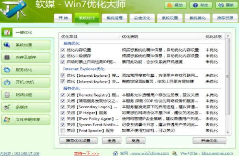Click the home icon beside 官网
The height and width of the screenshot is (156, 239).
(115, 153)
